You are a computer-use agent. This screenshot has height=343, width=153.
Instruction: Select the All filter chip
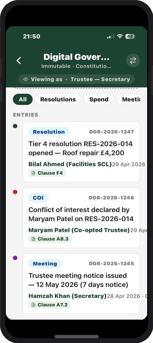pos(23,99)
